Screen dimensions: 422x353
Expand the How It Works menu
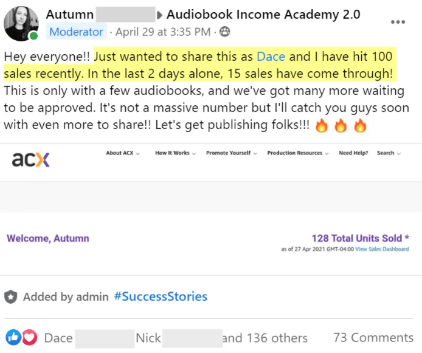[175, 153]
